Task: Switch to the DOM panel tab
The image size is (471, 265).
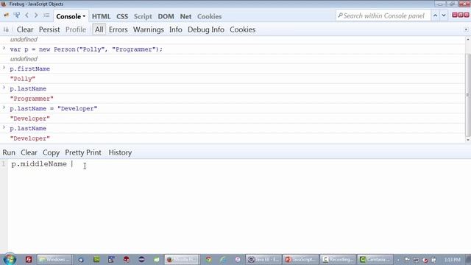Action: [x=166, y=16]
